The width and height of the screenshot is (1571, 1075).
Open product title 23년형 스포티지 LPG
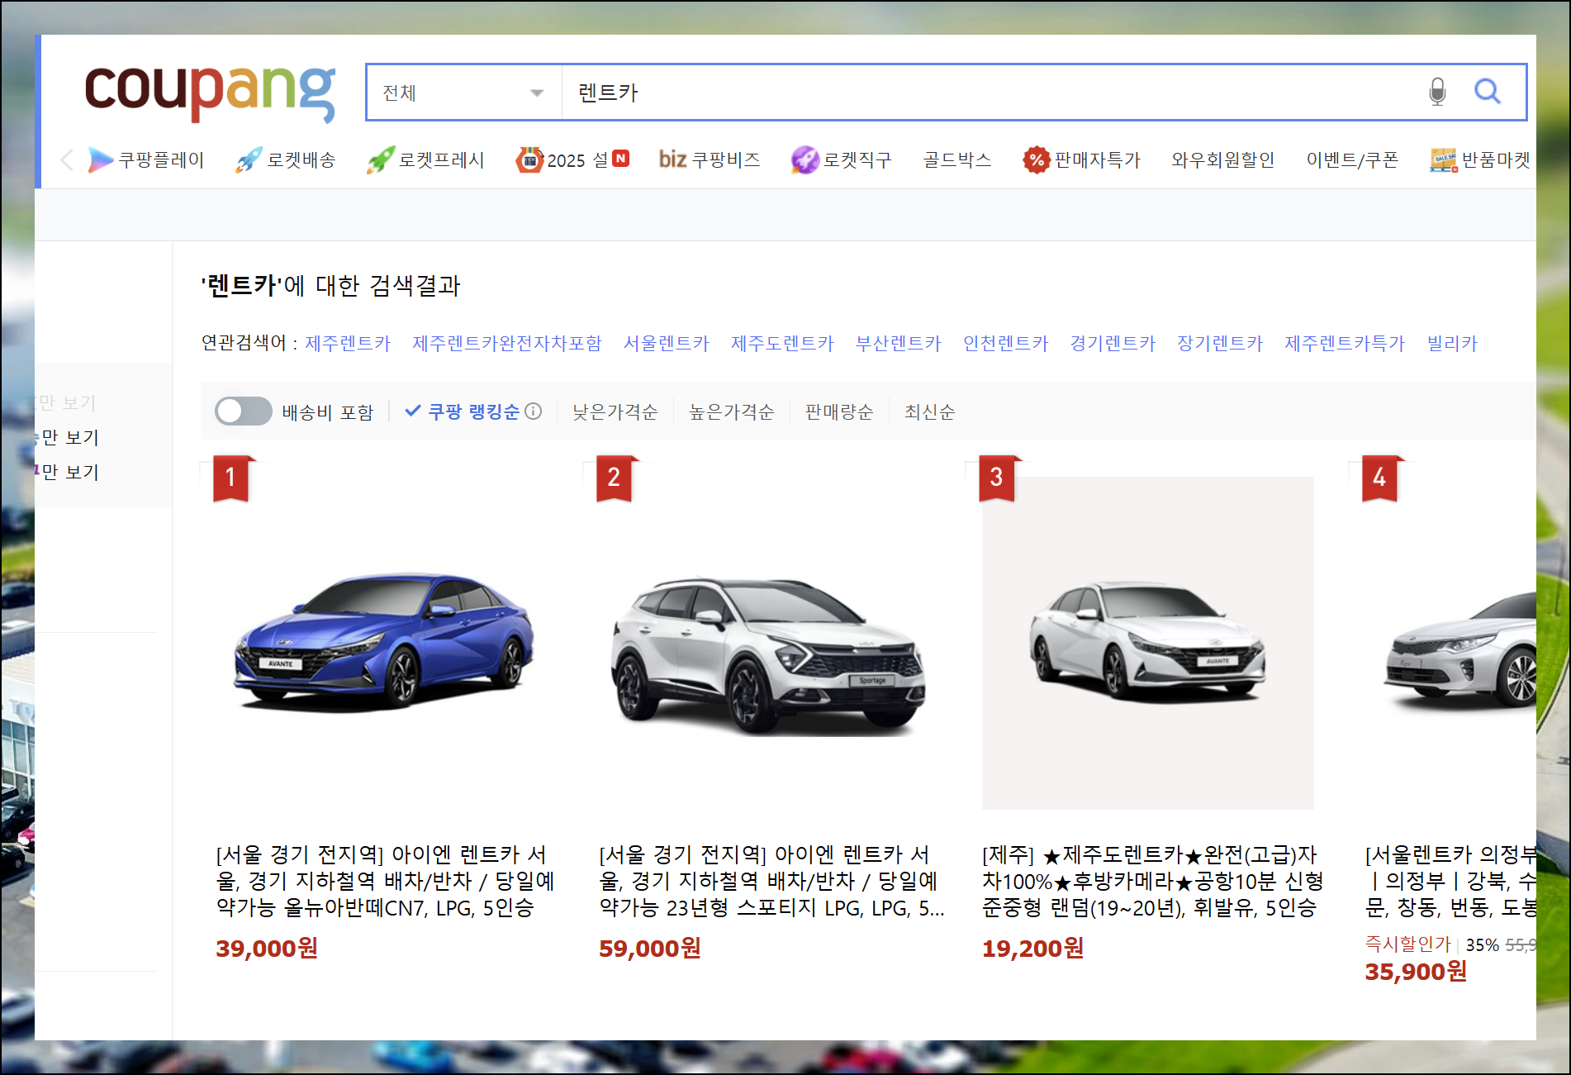[x=772, y=881]
